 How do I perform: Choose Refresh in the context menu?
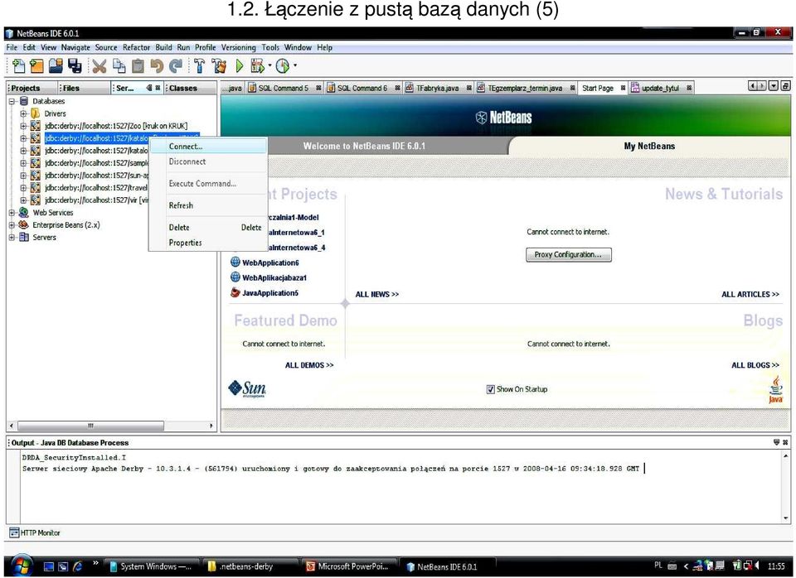coord(207,205)
